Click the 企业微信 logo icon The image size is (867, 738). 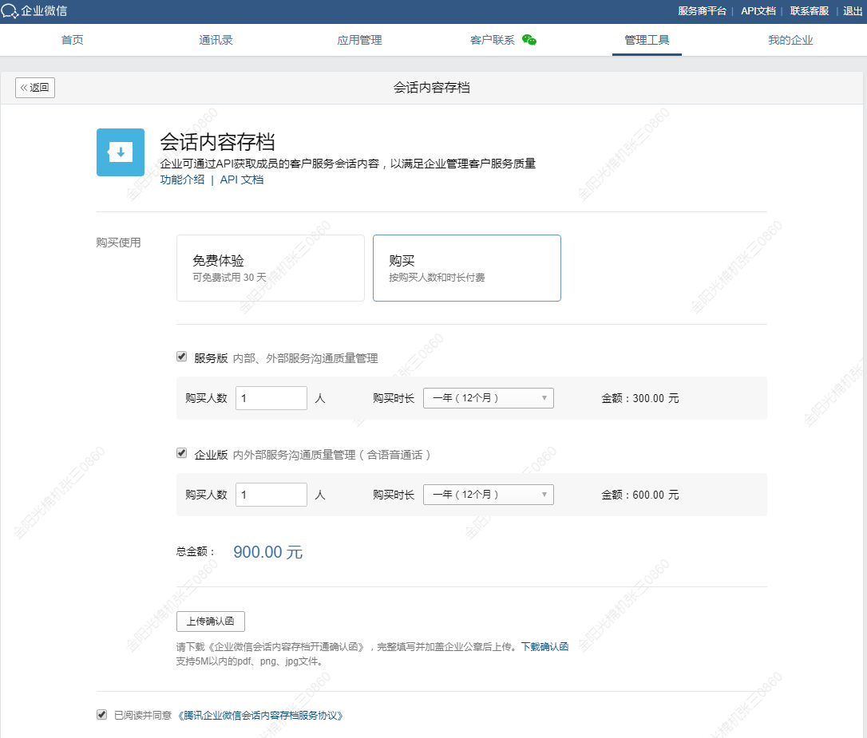[10, 11]
